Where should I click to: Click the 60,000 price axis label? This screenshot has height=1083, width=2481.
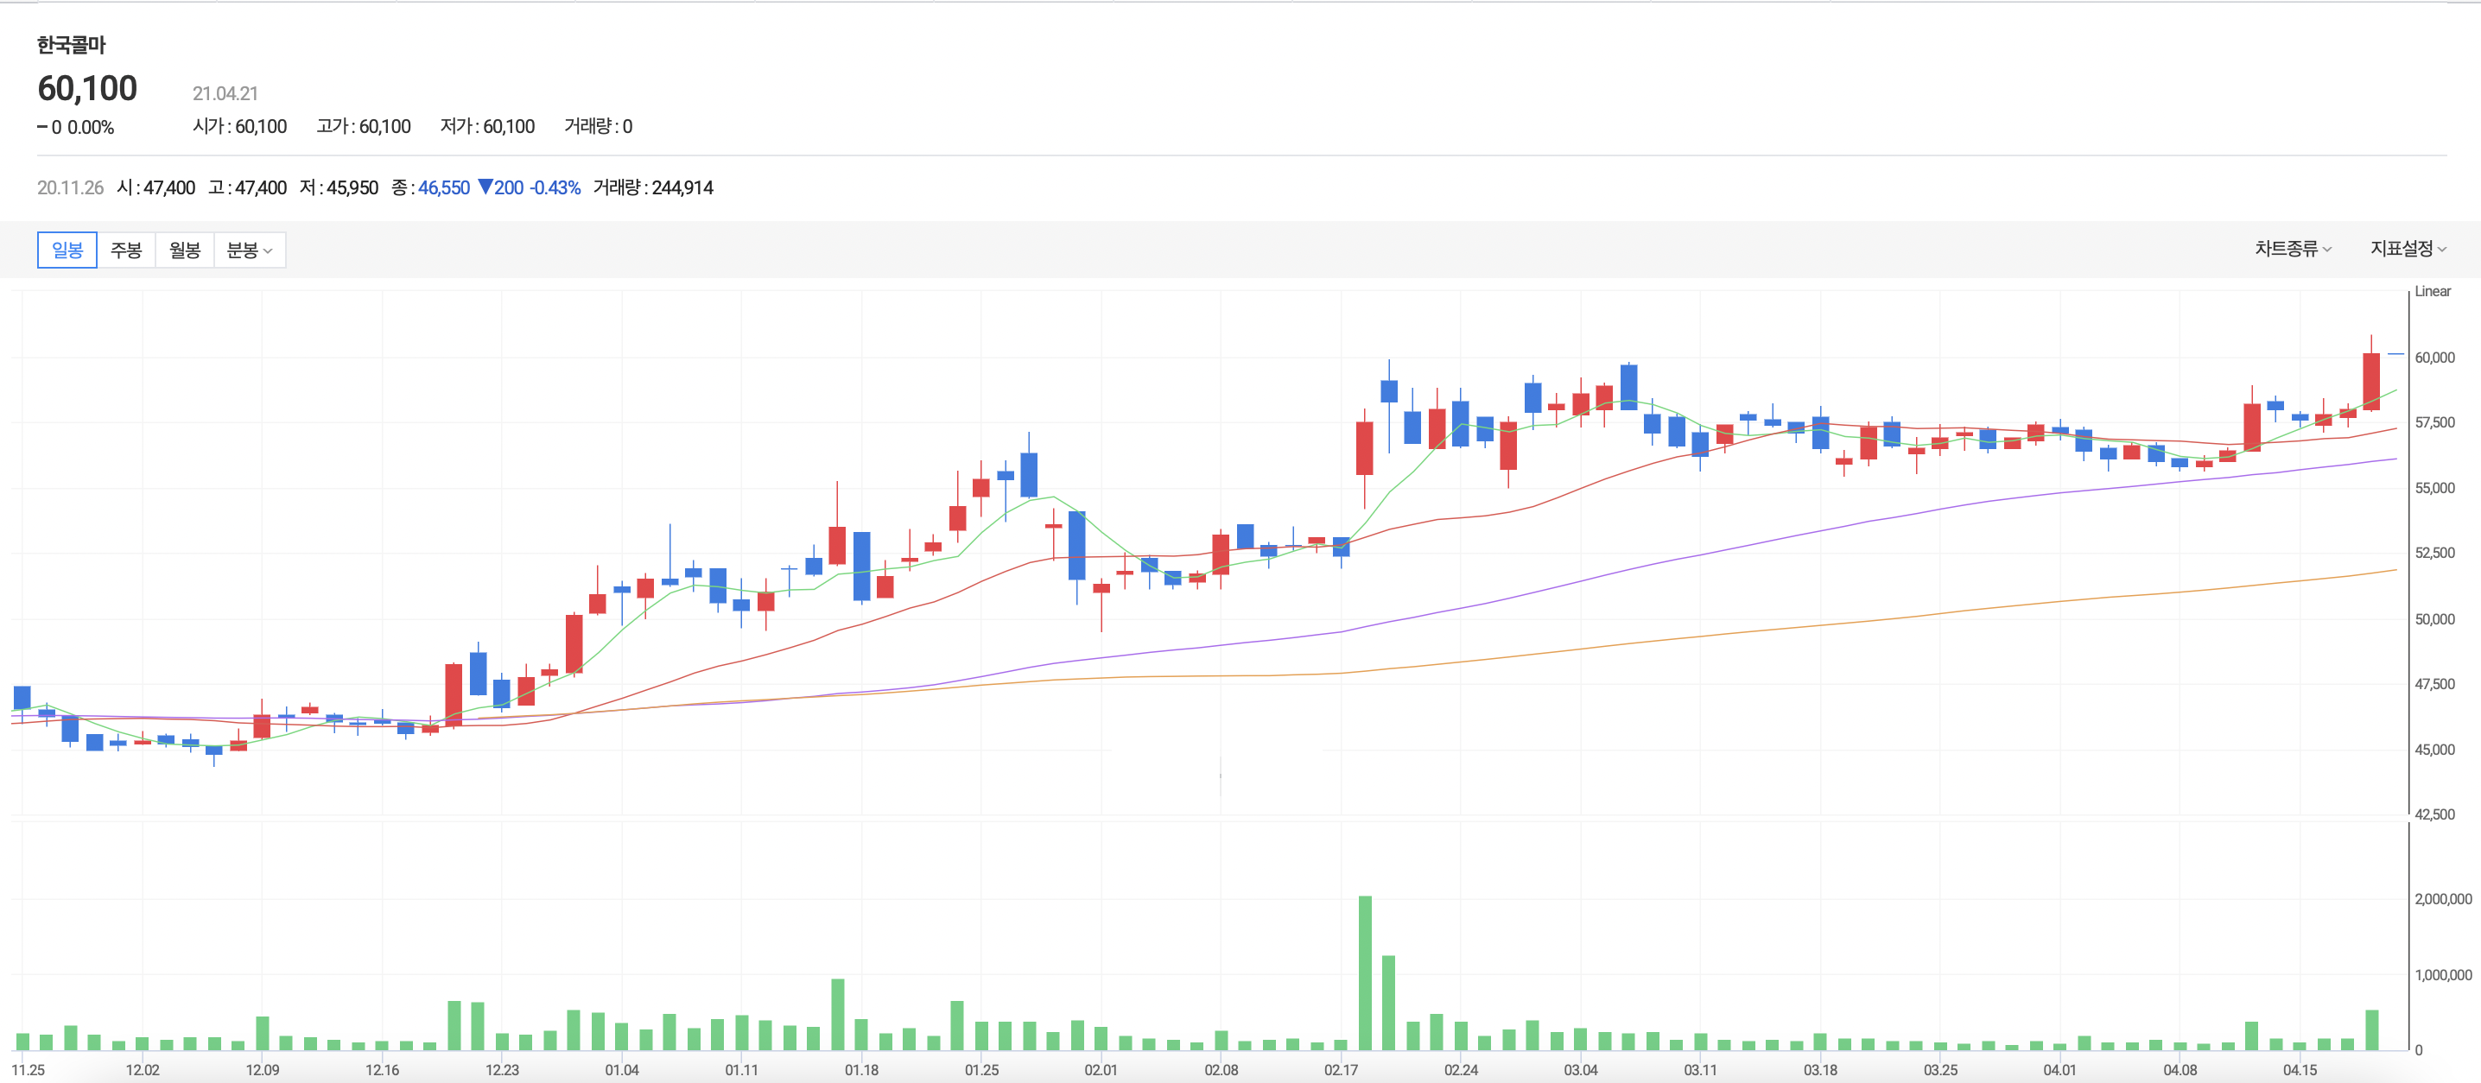2433,358
